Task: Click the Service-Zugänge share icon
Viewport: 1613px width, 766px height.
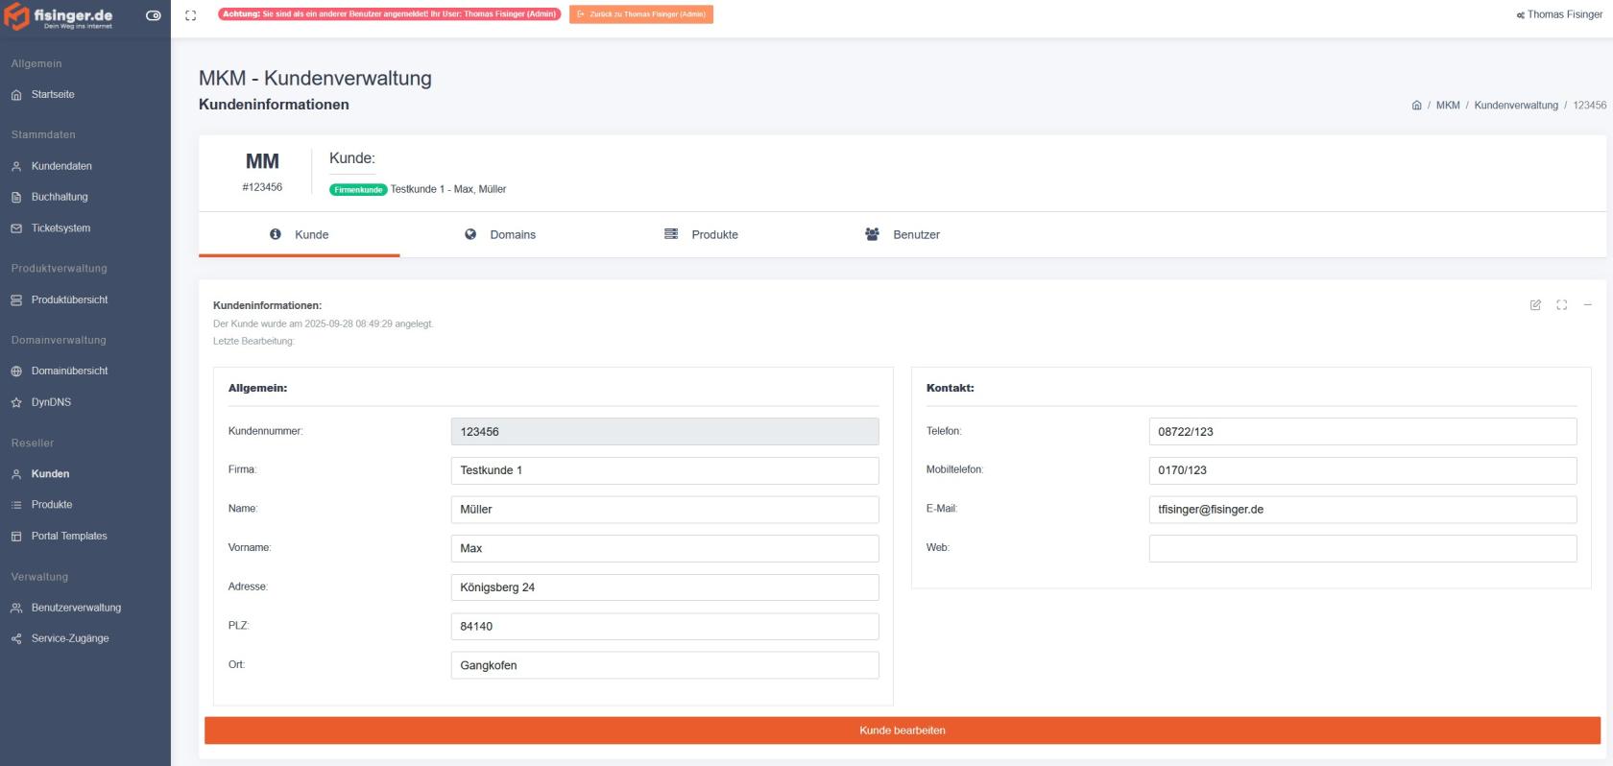Action: (16, 639)
